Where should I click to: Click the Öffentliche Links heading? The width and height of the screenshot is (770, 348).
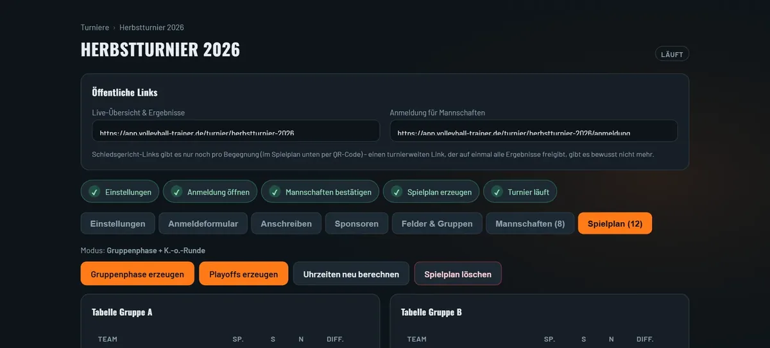[124, 92]
